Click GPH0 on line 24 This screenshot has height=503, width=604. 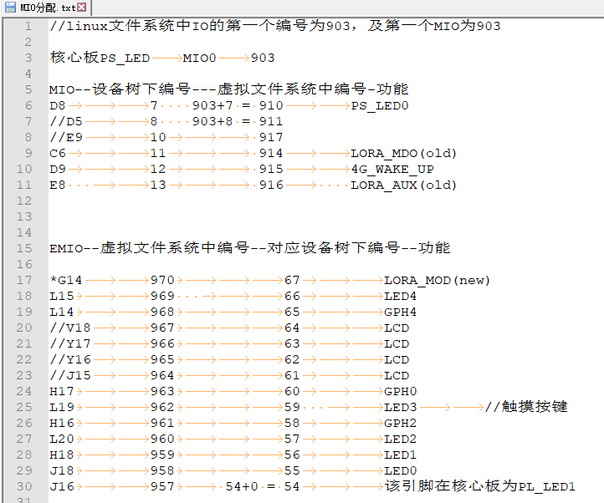pyautogui.click(x=400, y=391)
